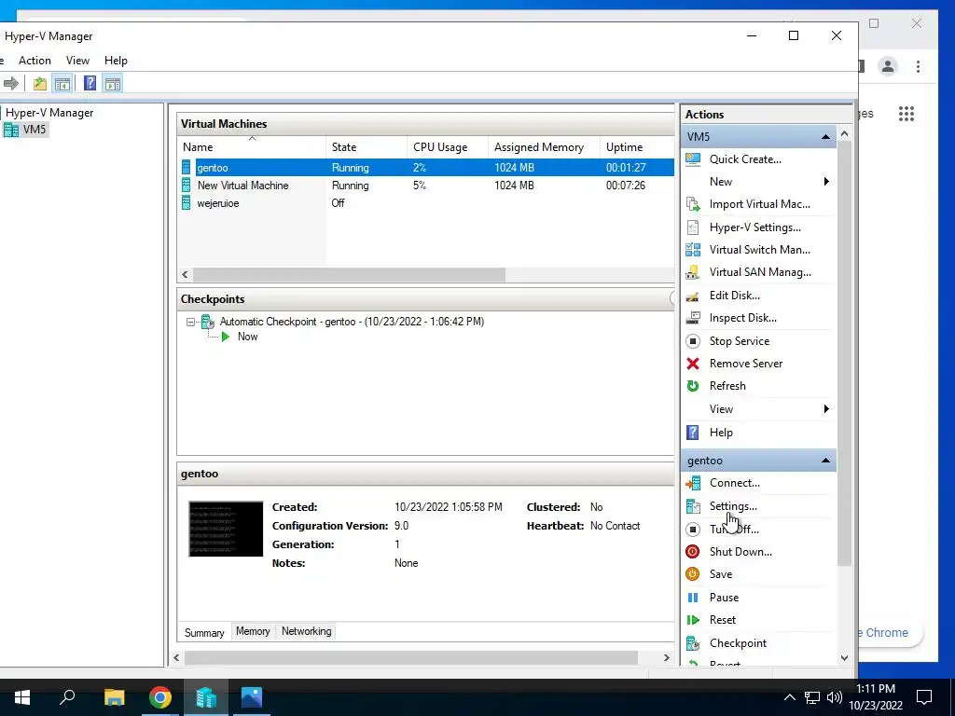Select the Hyper-V Manager root tree node
The height and width of the screenshot is (716, 955).
pos(48,113)
